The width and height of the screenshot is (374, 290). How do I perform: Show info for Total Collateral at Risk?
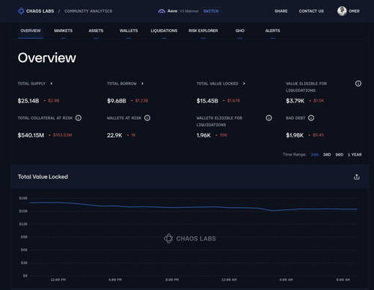coord(79,118)
